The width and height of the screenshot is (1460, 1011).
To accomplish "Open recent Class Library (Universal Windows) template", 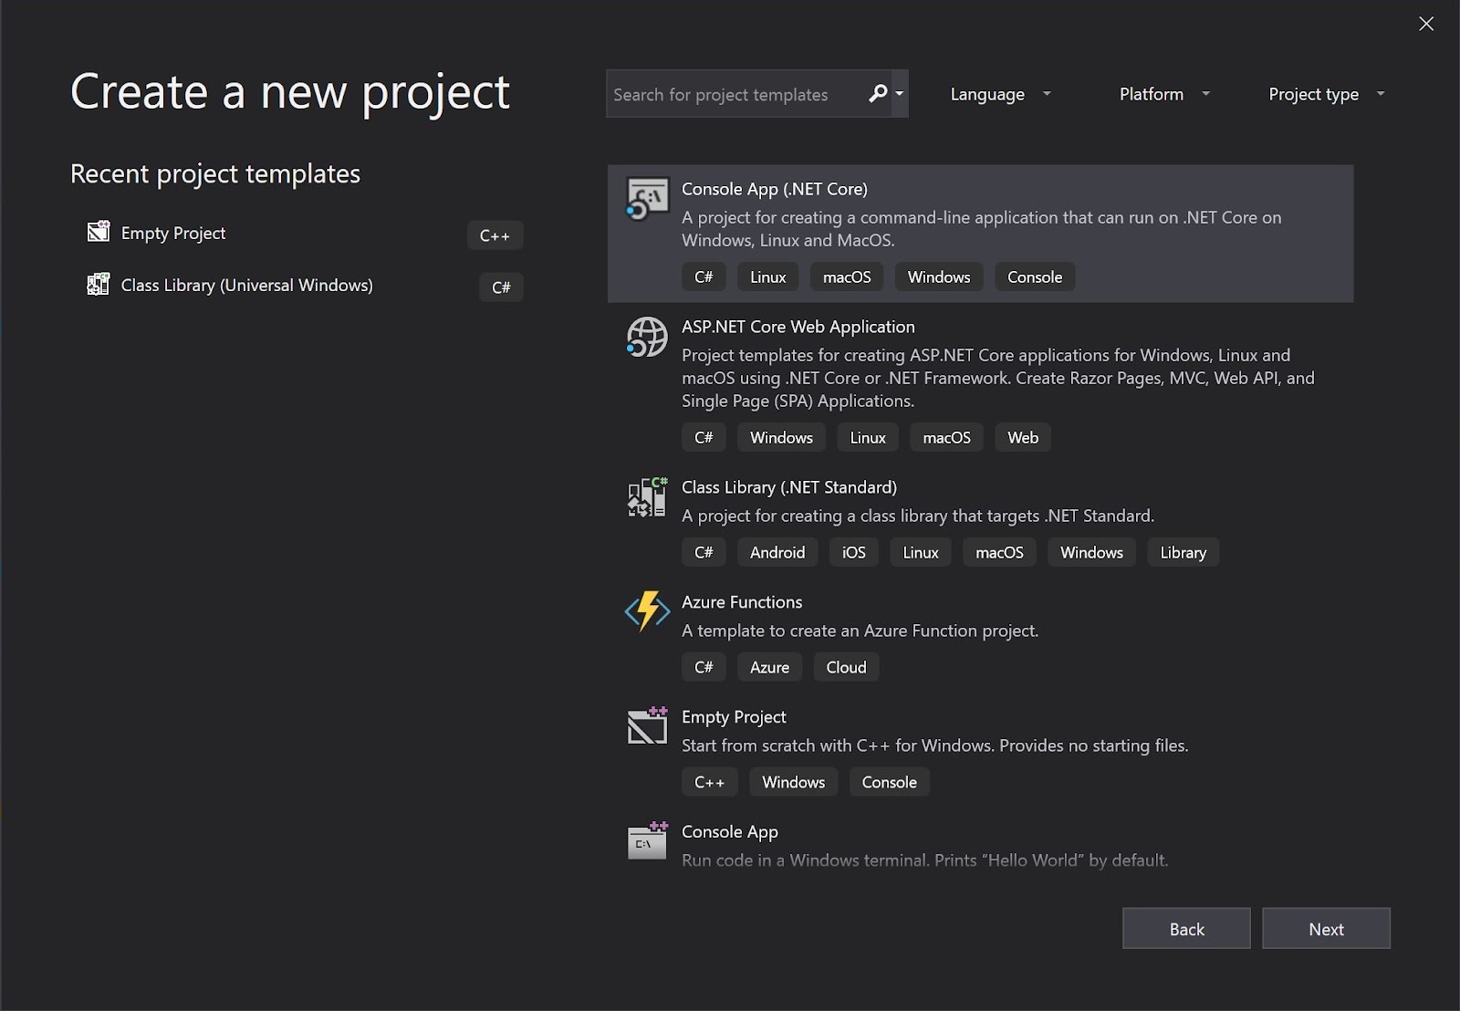I will pyautogui.click(x=246, y=286).
